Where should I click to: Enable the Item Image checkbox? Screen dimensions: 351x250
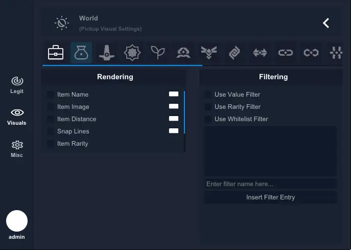[x=51, y=107]
